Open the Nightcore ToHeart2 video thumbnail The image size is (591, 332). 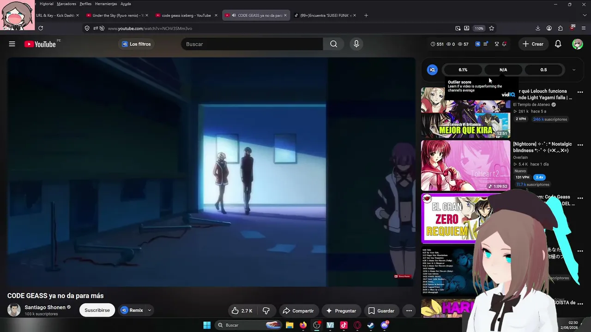pyautogui.click(x=465, y=166)
